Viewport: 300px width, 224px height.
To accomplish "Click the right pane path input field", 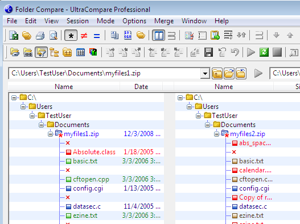I will (285, 73).
